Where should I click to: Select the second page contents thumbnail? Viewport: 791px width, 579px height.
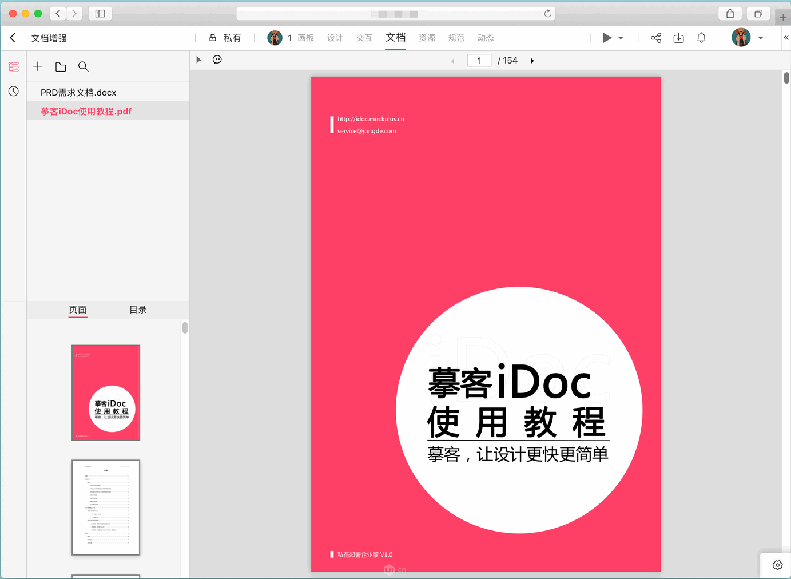click(106, 507)
